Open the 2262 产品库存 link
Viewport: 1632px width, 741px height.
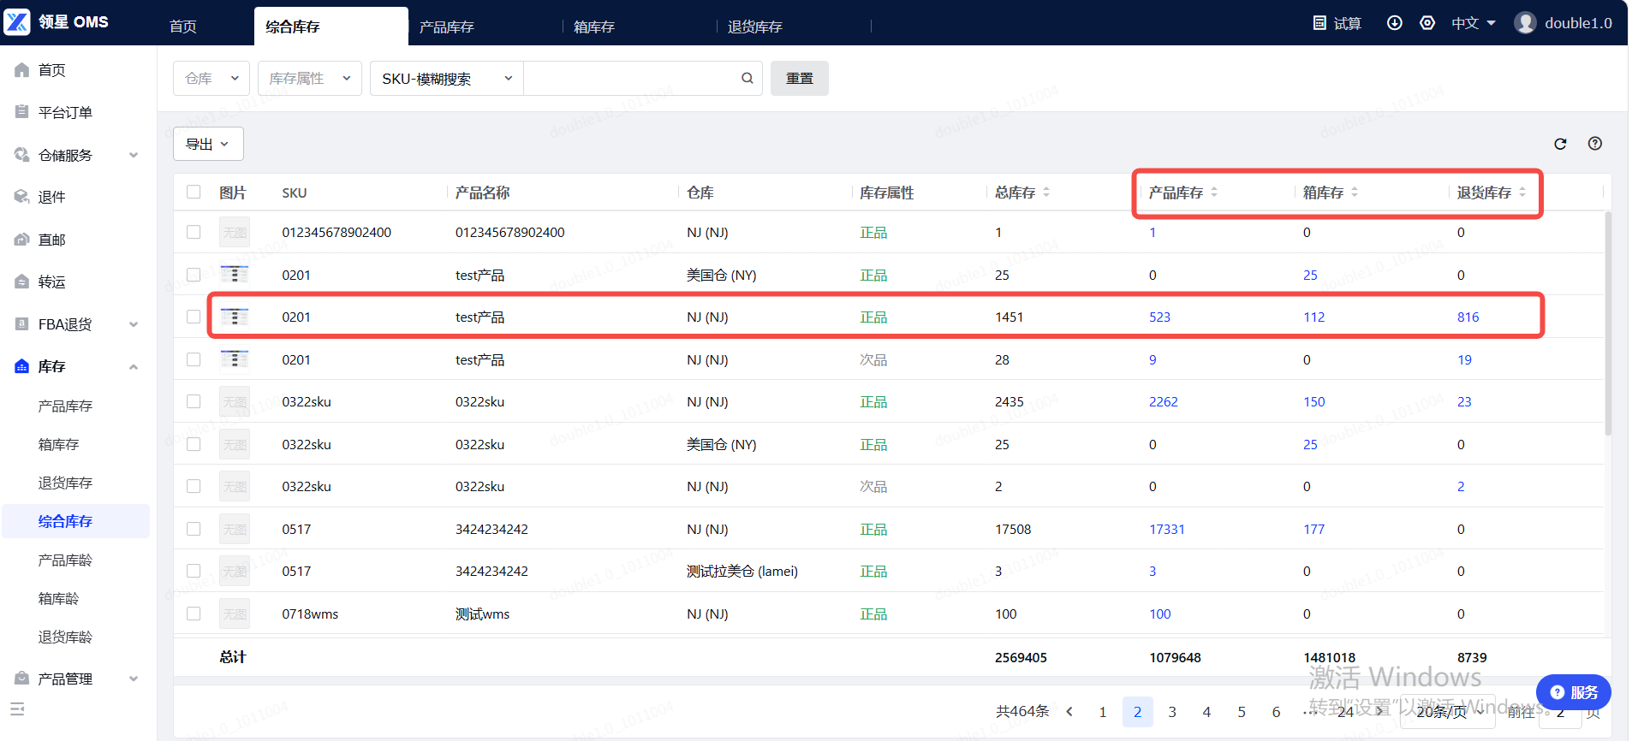[1163, 401]
